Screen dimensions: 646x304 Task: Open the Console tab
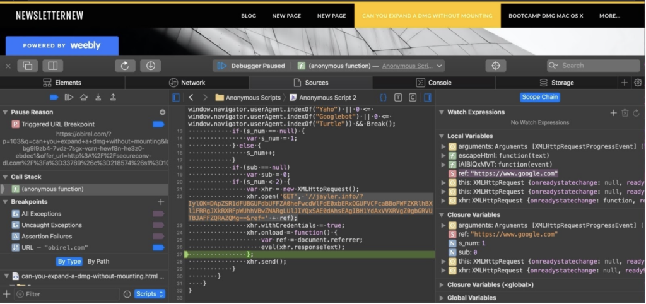(x=433, y=83)
